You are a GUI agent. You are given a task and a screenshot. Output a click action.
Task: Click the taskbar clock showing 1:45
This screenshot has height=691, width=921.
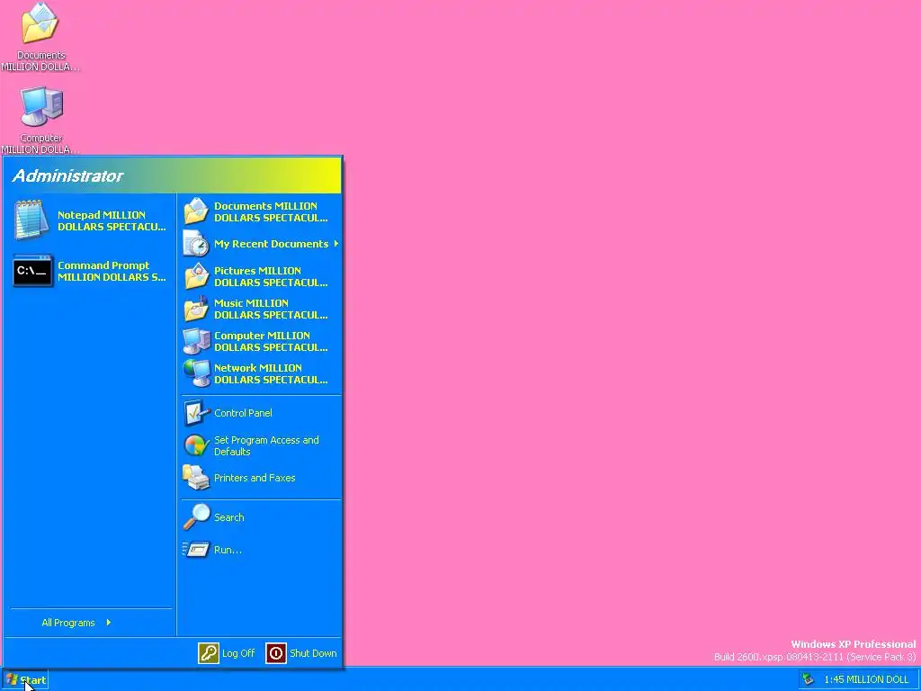click(x=866, y=679)
